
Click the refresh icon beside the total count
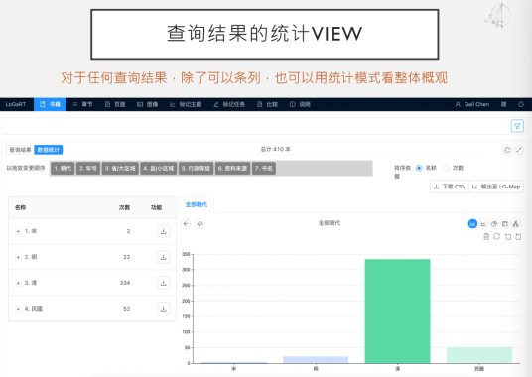pyautogui.click(x=507, y=150)
